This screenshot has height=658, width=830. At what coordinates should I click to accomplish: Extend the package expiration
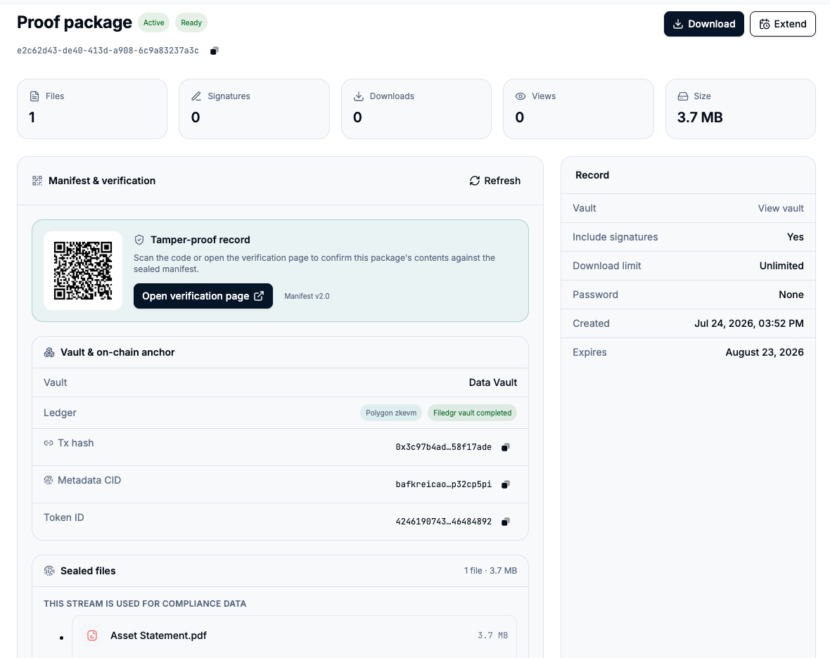click(x=782, y=24)
